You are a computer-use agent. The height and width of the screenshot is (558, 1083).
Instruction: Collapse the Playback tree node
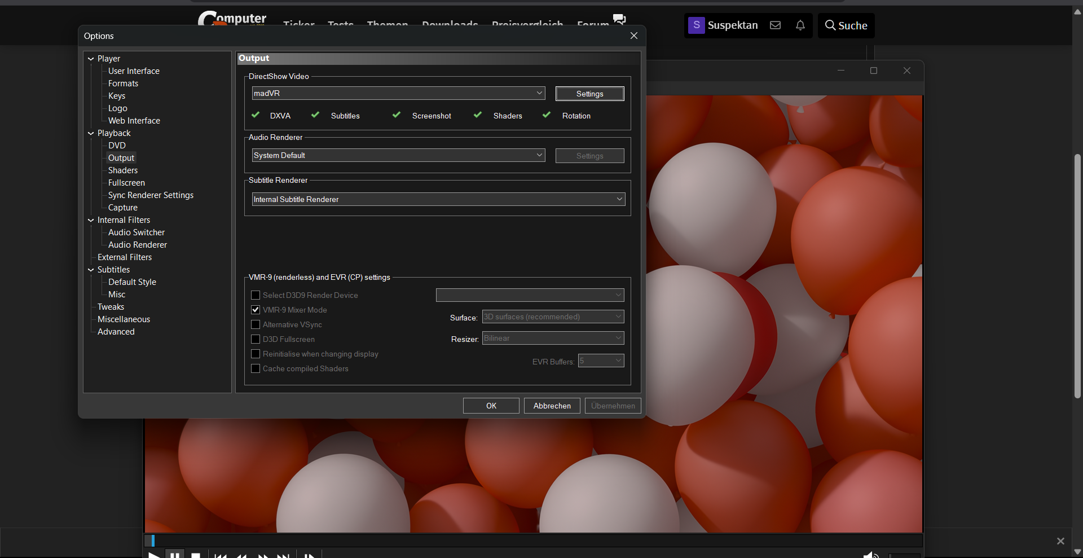pyautogui.click(x=91, y=133)
